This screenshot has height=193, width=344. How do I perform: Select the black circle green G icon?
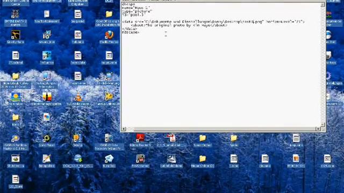[47, 138]
